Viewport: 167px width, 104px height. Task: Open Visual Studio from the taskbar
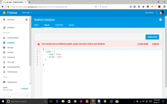coord(111,101)
